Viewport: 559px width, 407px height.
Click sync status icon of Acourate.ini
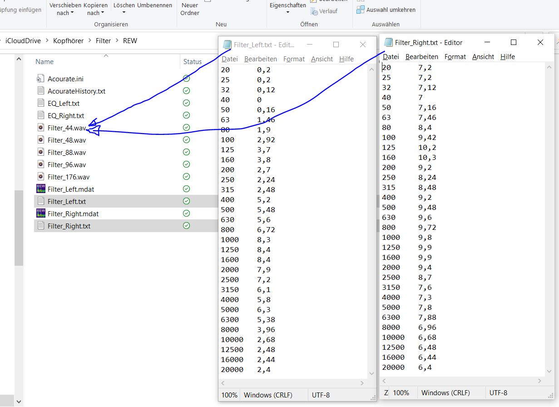click(x=186, y=79)
